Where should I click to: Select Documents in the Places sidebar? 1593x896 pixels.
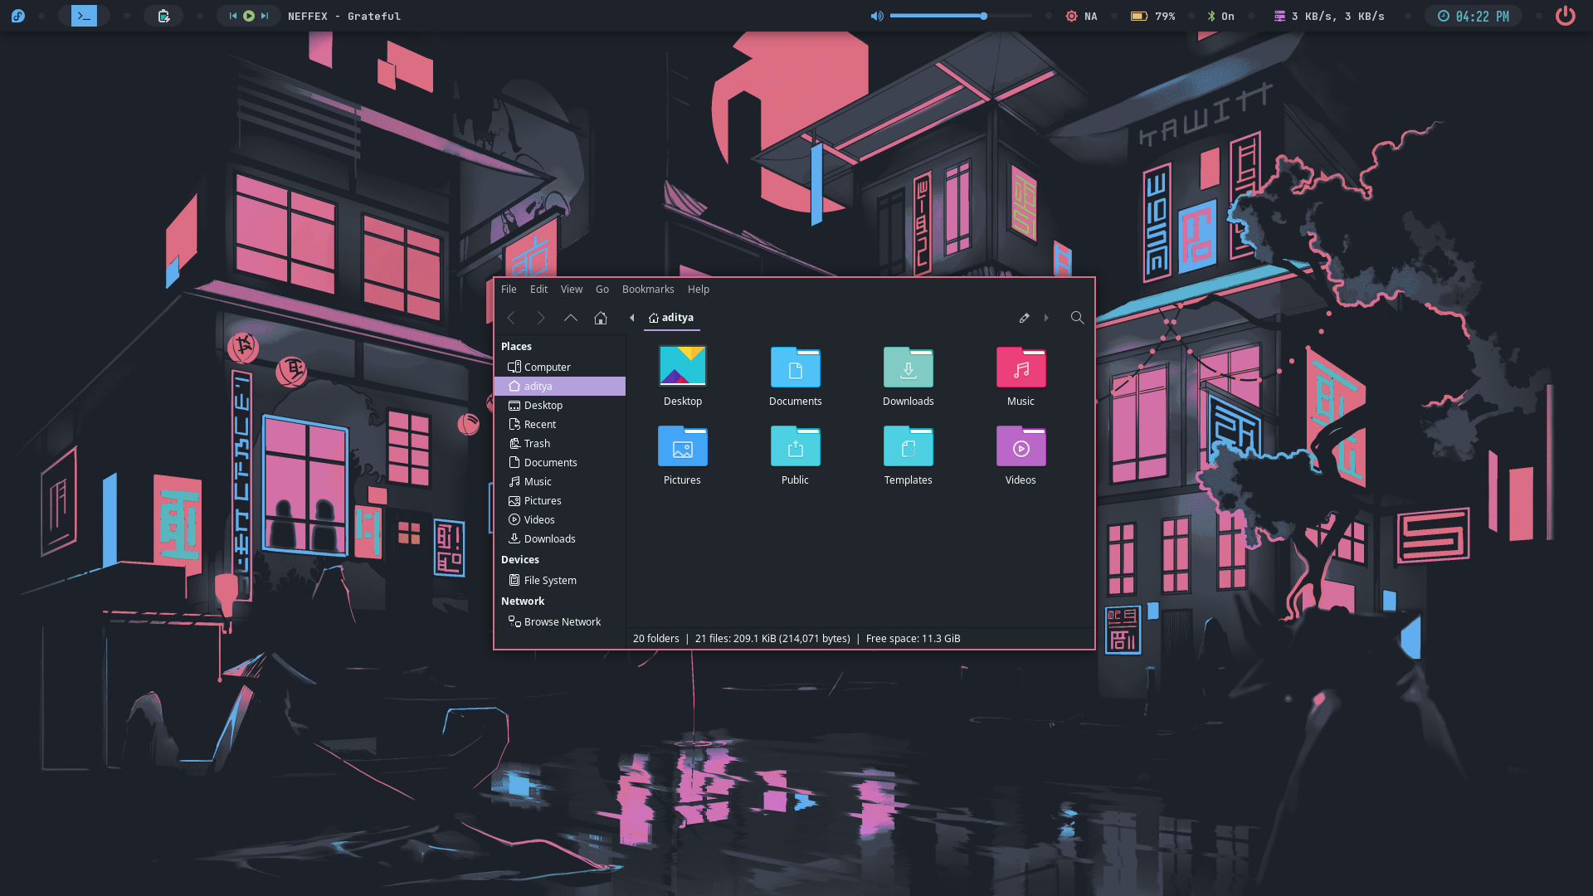pyautogui.click(x=560, y=462)
